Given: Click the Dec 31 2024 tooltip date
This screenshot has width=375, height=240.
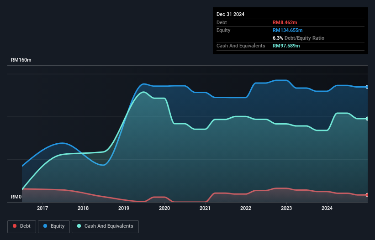Looking at the screenshot, I should 230,14.
